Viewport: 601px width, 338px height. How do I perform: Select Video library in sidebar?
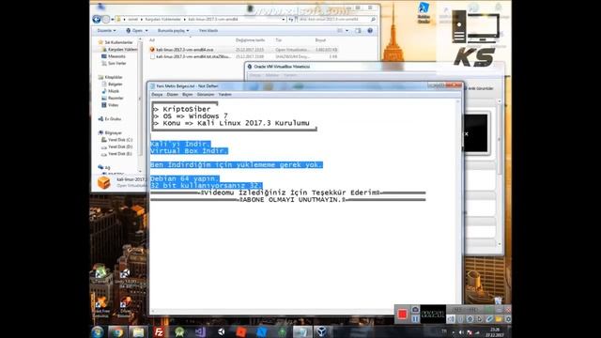pyautogui.click(x=110, y=104)
